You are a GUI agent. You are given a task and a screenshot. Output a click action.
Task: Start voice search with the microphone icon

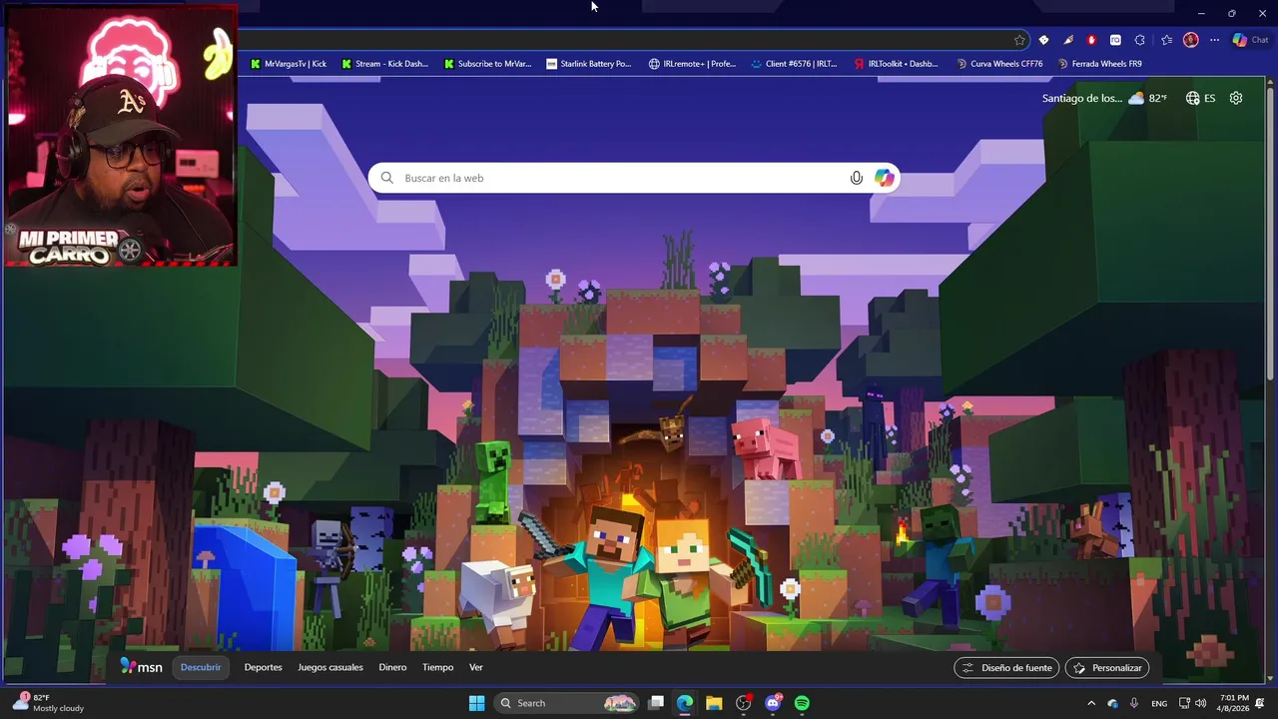coord(856,178)
